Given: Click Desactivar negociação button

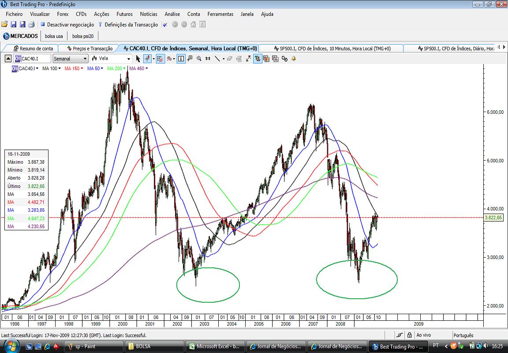Looking at the screenshot, I should 67,25.
